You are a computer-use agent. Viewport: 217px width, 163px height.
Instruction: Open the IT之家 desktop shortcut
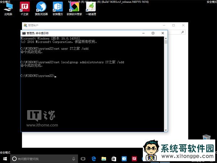click(x=25, y=9)
